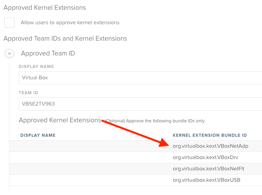This screenshot has height=195, width=262.
Task: Select the org.virtualbox.kext.VBoxNetAdp bundle ID row
Action: tap(136, 146)
